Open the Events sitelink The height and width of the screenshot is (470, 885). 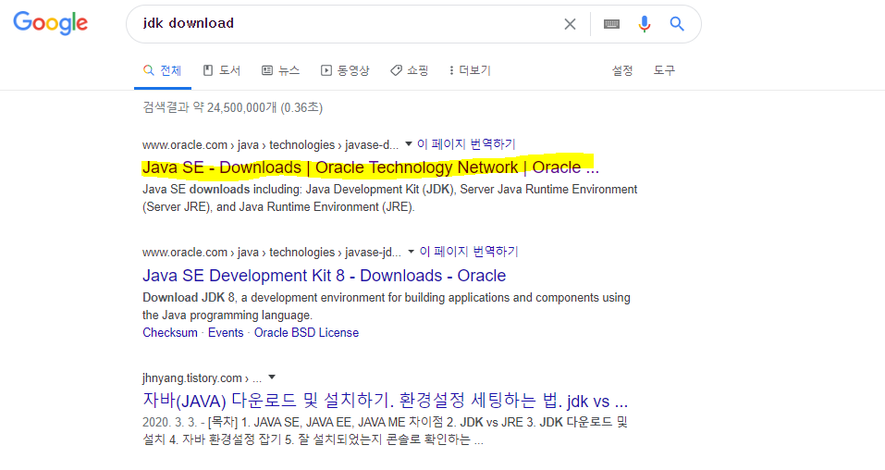(x=226, y=333)
